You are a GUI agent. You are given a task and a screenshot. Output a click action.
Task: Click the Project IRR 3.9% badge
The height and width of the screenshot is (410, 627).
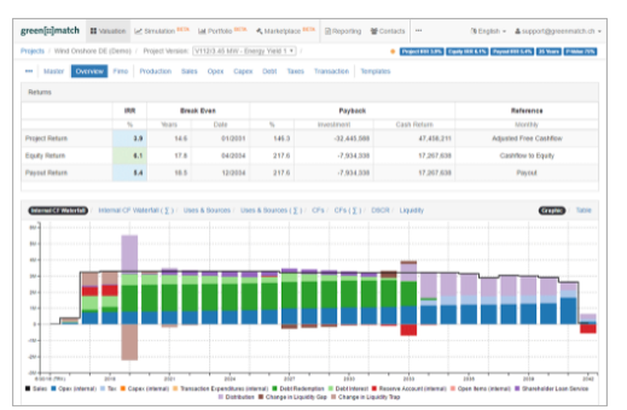coord(421,51)
